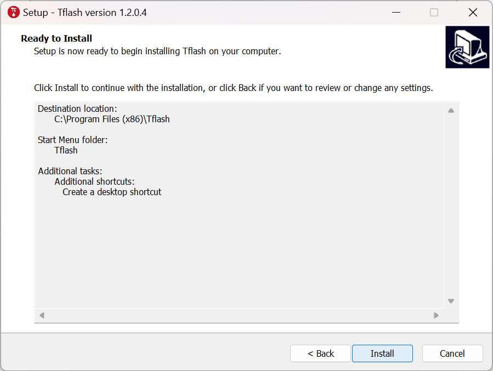Go back with the < Back button
The image size is (493, 371).
(320, 353)
